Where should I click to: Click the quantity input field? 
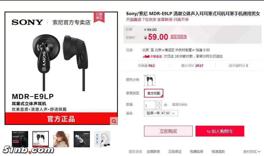(x=150, y=105)
